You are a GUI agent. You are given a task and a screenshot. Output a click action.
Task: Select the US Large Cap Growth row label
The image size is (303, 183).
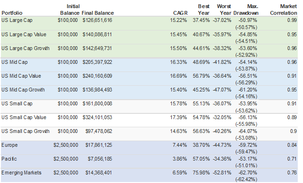[x=25, y=48]
